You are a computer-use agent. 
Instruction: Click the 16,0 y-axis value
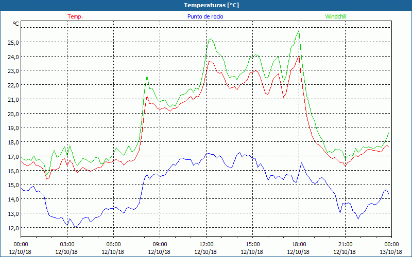13,171
